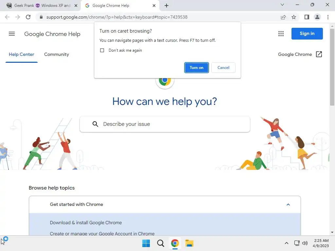Click the browser Back arrow

coord(7,17)
